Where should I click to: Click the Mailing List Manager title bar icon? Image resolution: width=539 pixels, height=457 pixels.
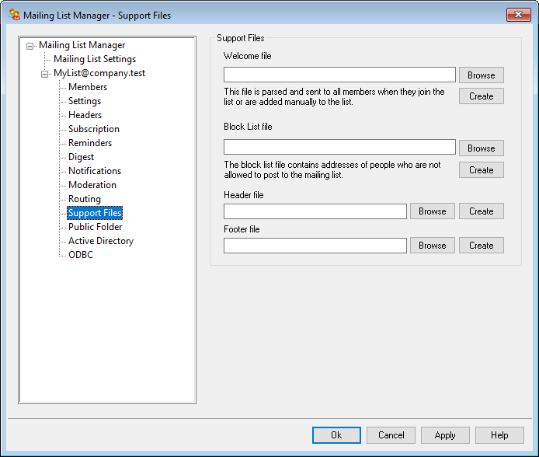[14, 15]
